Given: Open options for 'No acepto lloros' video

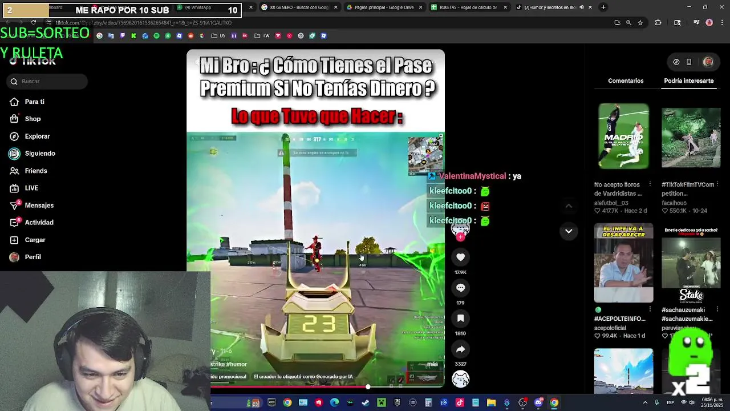Looking at the screenshot, I should pos(650,184).
